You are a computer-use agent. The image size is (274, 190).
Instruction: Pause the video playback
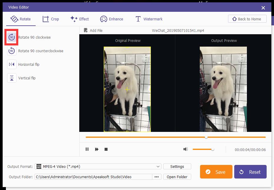(x=87, y=149)
